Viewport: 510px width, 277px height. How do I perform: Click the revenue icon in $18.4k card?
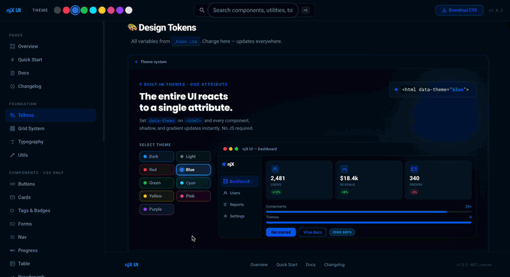click(x=344, y=169)
